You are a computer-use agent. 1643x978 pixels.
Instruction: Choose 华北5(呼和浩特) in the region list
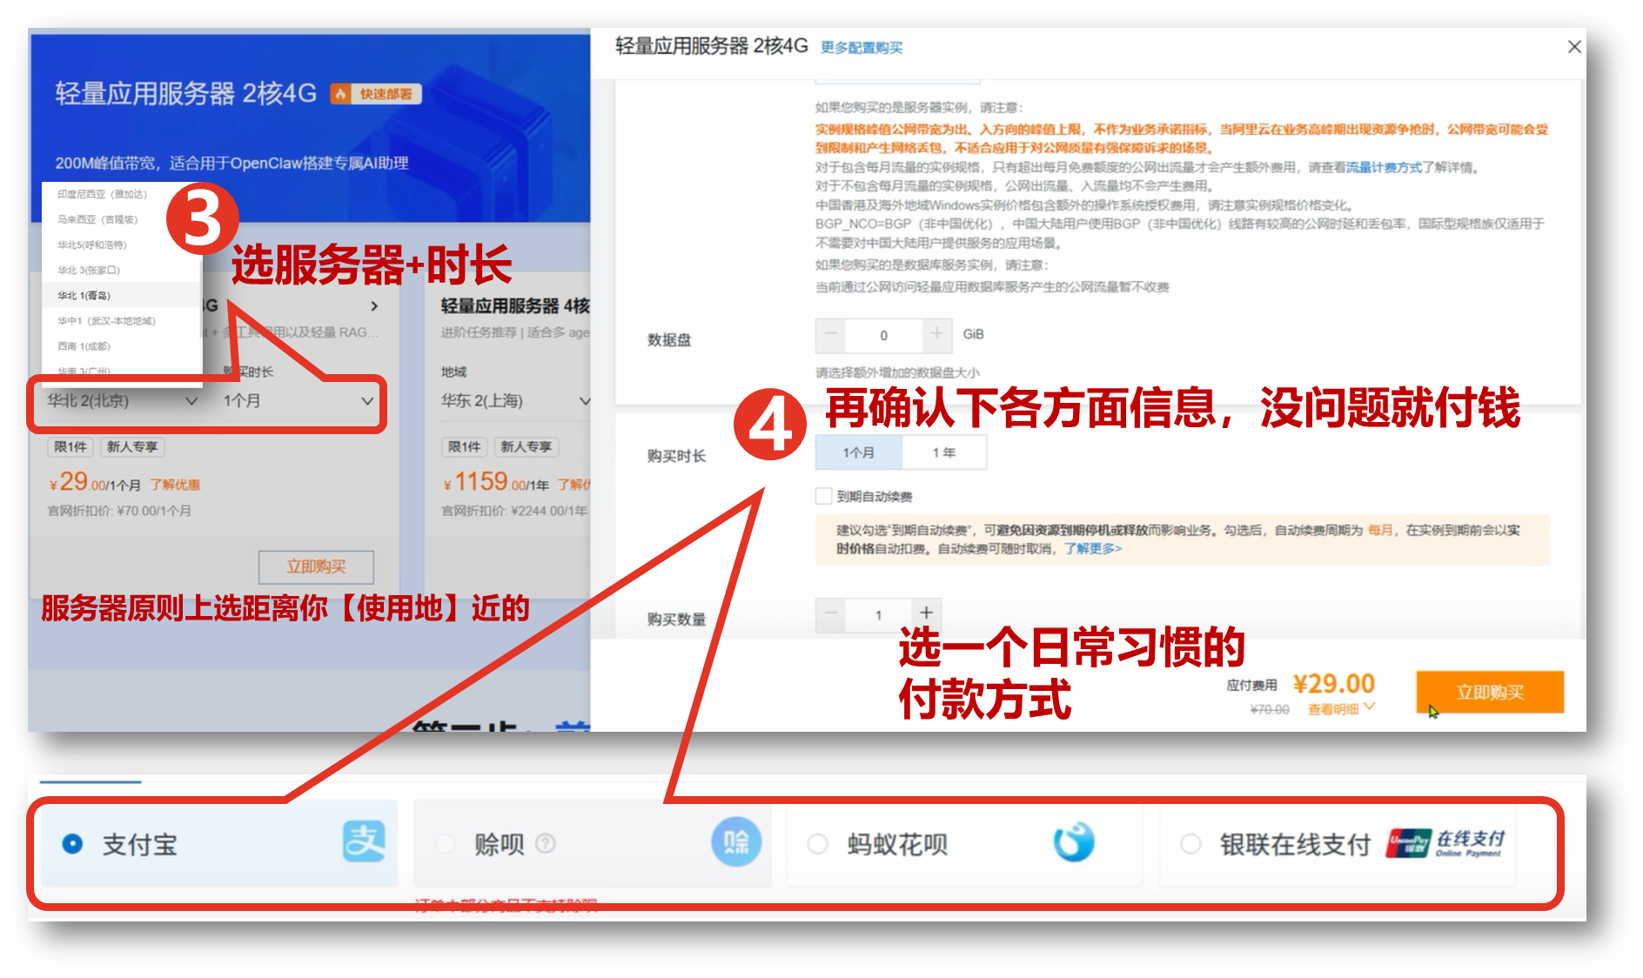coord(92,244)
